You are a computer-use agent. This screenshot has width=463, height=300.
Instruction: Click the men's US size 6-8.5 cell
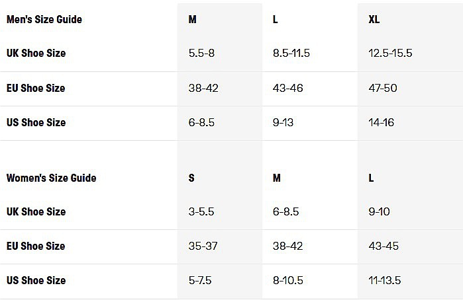point(202,122)
